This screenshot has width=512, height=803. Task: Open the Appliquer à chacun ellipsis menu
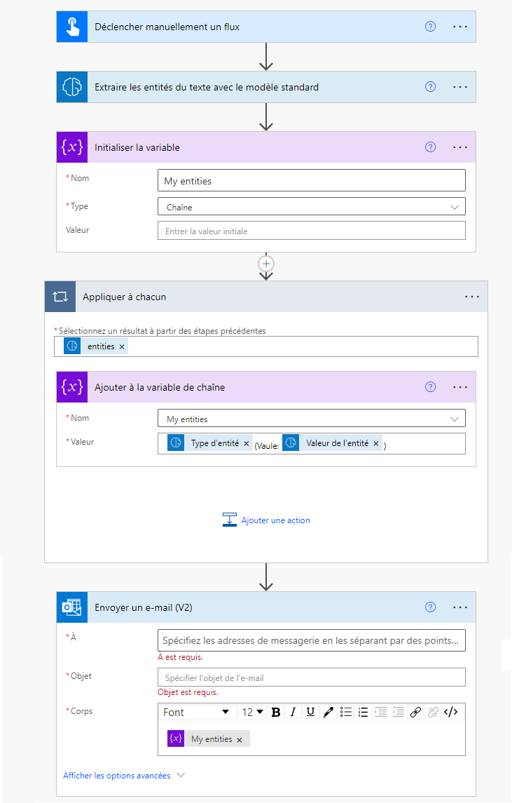(472, 297)
